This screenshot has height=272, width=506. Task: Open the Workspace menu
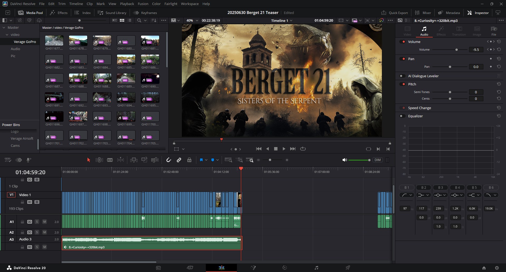[190, 4]
